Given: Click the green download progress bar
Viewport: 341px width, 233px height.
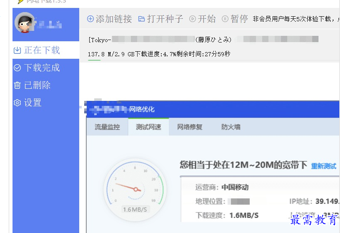Looking at the screenshot, I should 94,60.
